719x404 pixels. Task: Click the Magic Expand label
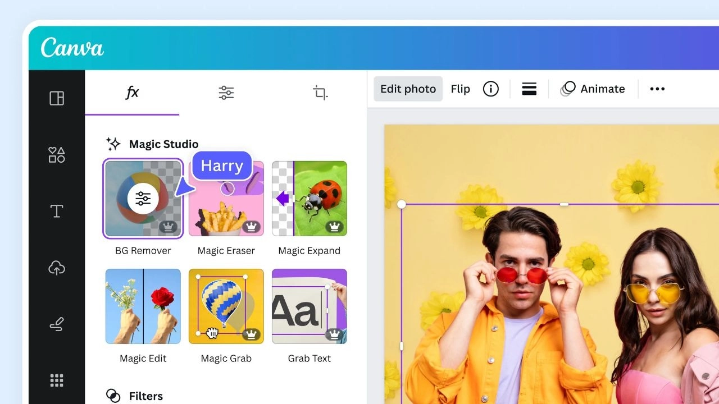click(x=310, y=251)
